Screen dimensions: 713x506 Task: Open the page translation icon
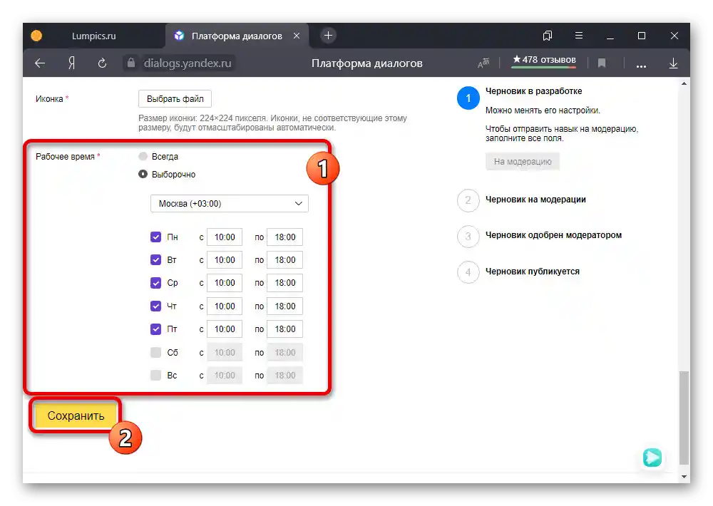pyautogui.click(x=483, y=63)
